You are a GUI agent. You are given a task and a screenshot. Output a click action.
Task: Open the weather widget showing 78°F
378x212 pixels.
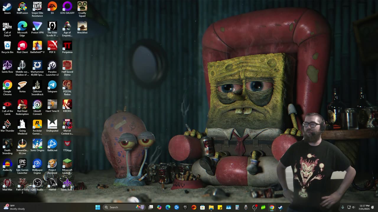click(x=14, y=207)
